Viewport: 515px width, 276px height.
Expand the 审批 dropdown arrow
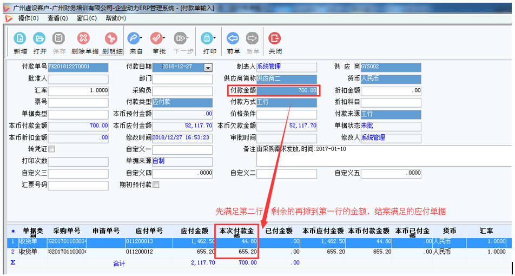tap(165, 38)
